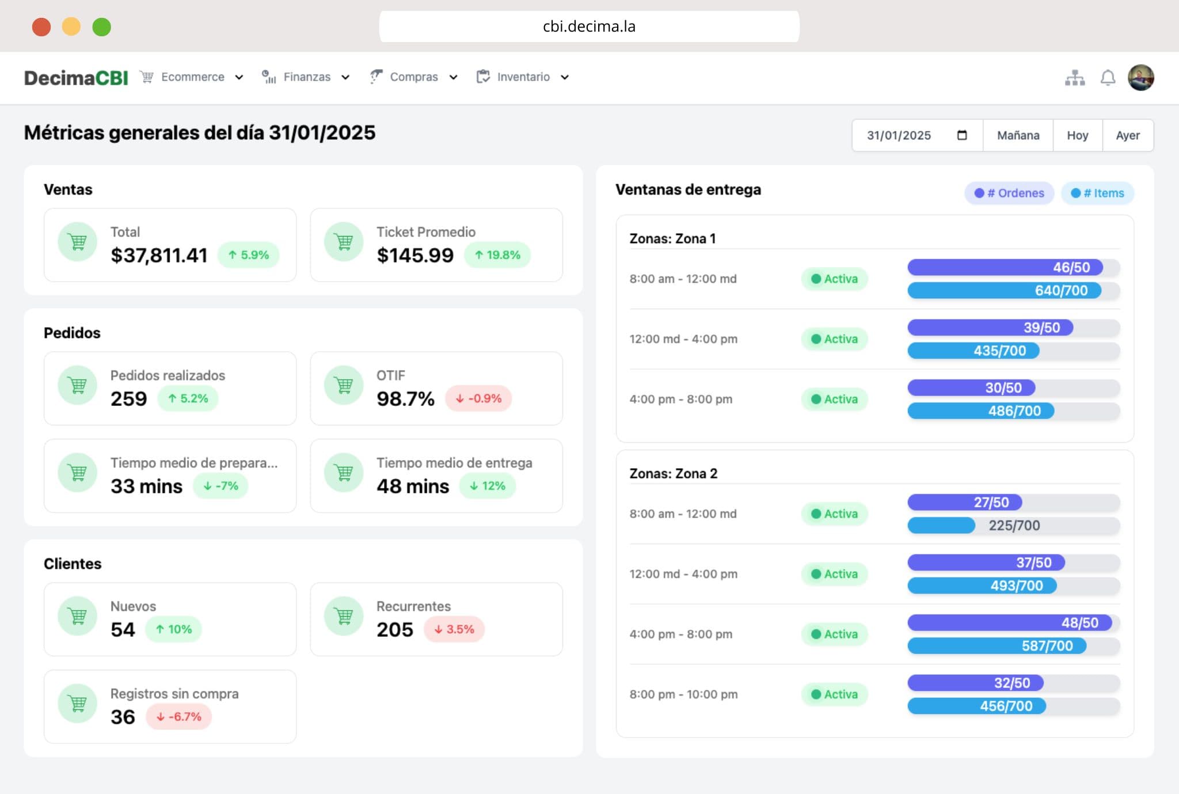Expand the Ecommerce dropdown chevron
The image size is (1179, 794).
click(239, 78)
